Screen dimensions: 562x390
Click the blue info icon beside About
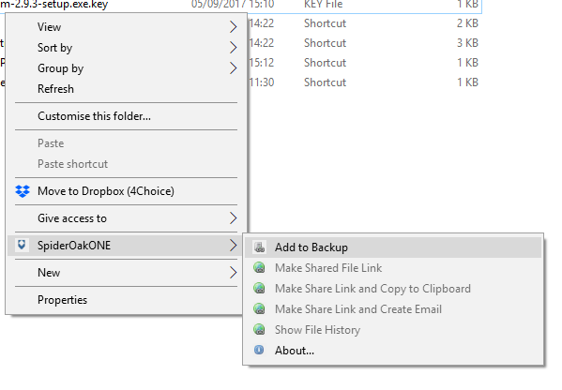pos(259,350)
